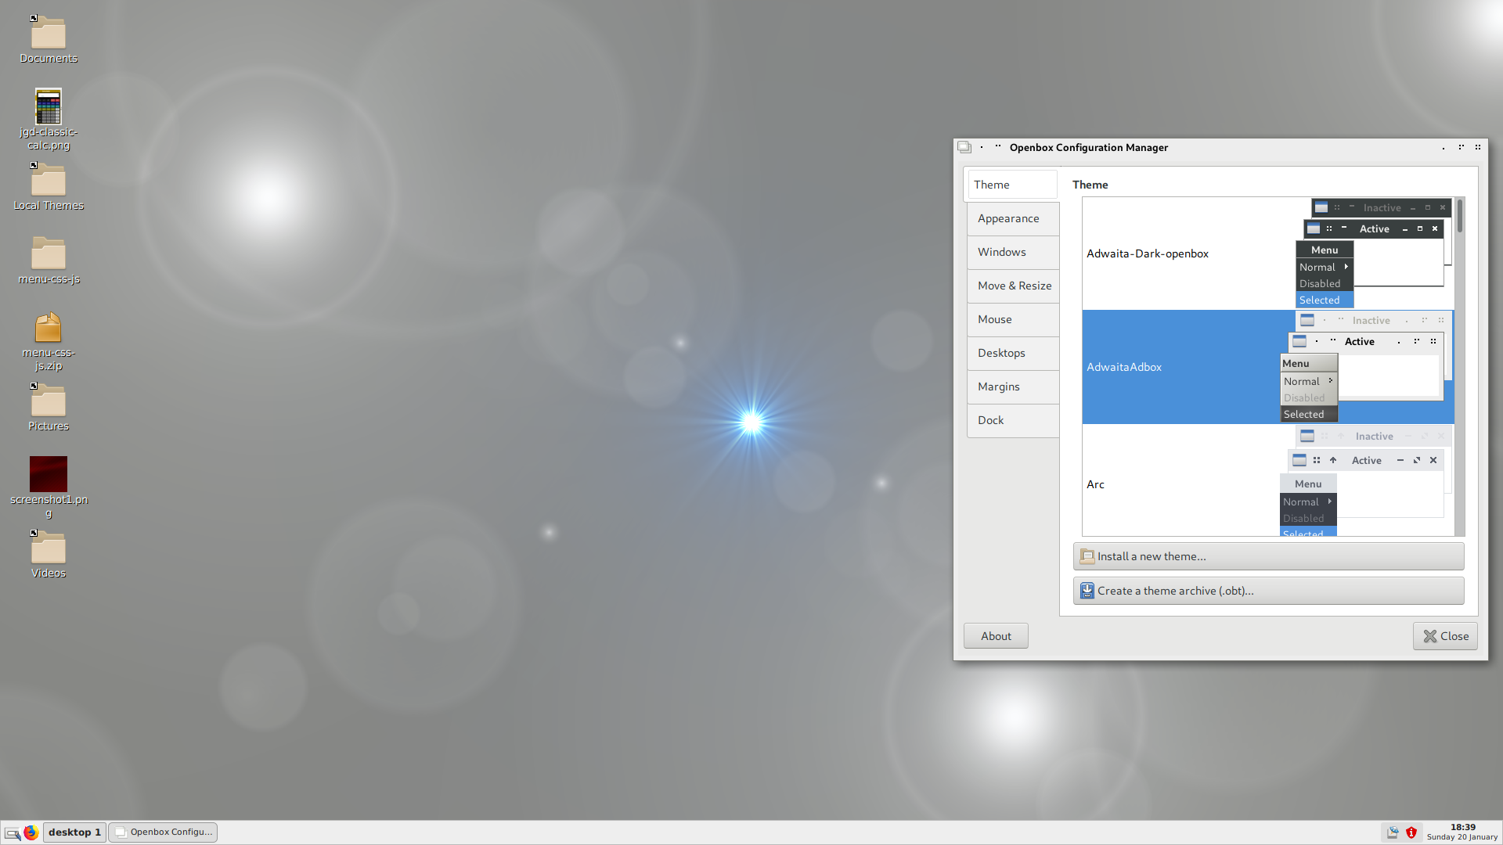Select the Adwaita-Dark-openbox theme
This screenshot has width=1503, height=845.
point(1267,253)
